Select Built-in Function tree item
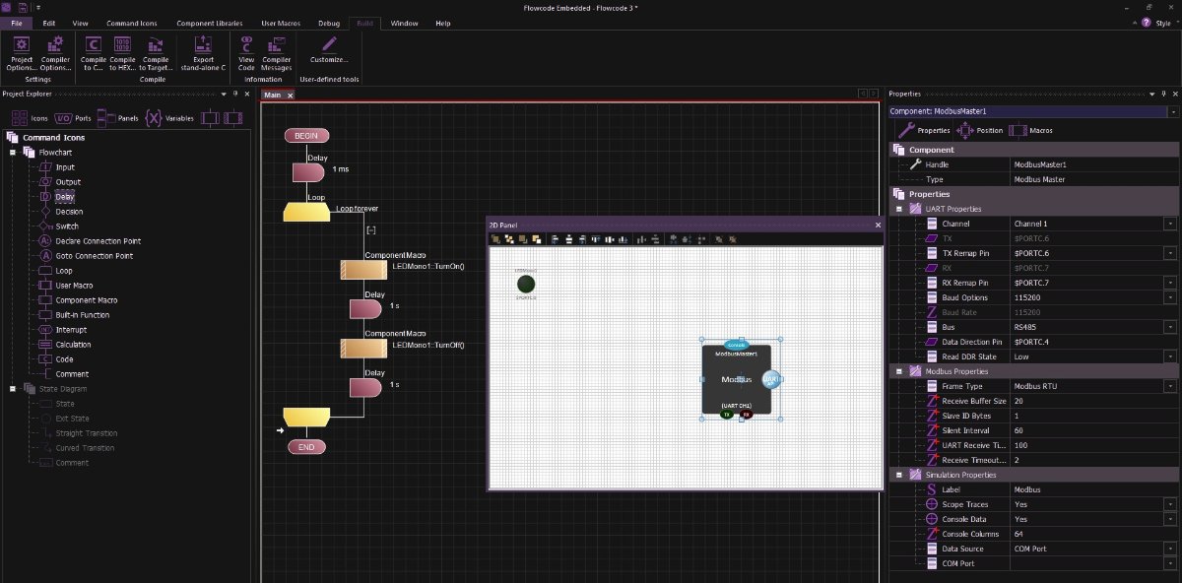The height and width of the screenshot is (583, 1182). (x=73, y=315)
